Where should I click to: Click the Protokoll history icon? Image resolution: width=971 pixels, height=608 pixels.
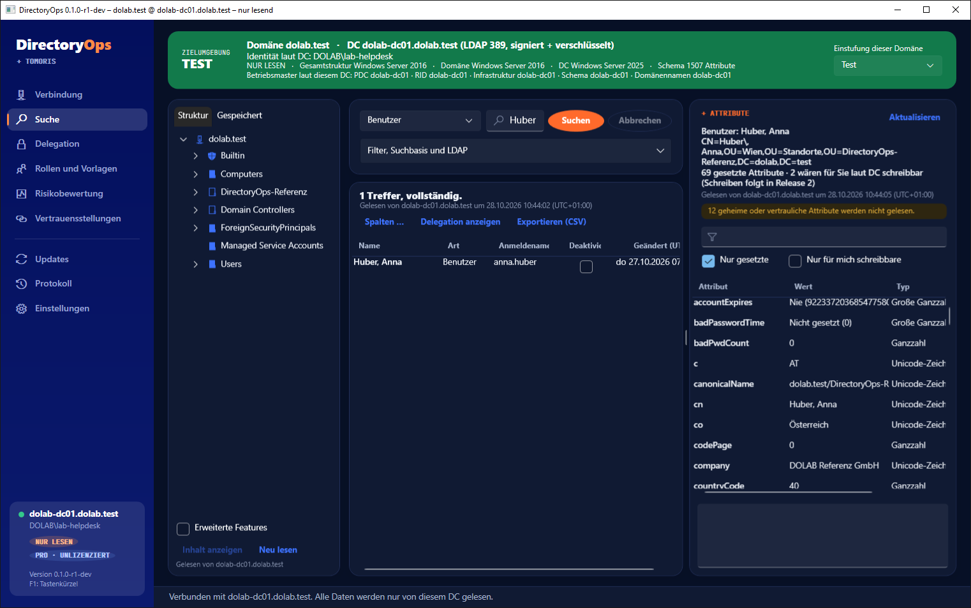click(21, 284)
